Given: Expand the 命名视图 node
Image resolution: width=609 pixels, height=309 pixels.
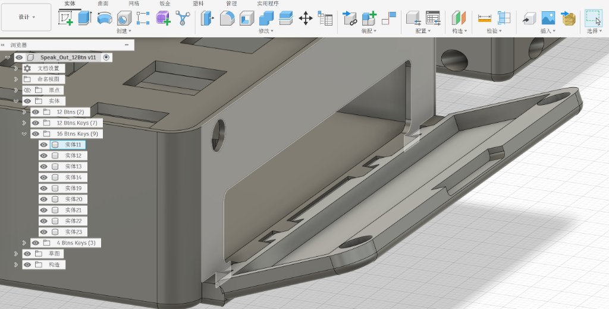Looking at the screenshot, I should tap(16, 79).
